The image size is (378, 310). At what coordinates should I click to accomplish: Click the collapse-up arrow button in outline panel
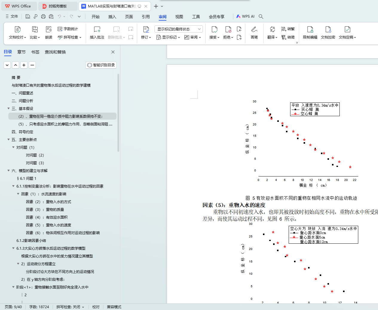coord(16,65)
